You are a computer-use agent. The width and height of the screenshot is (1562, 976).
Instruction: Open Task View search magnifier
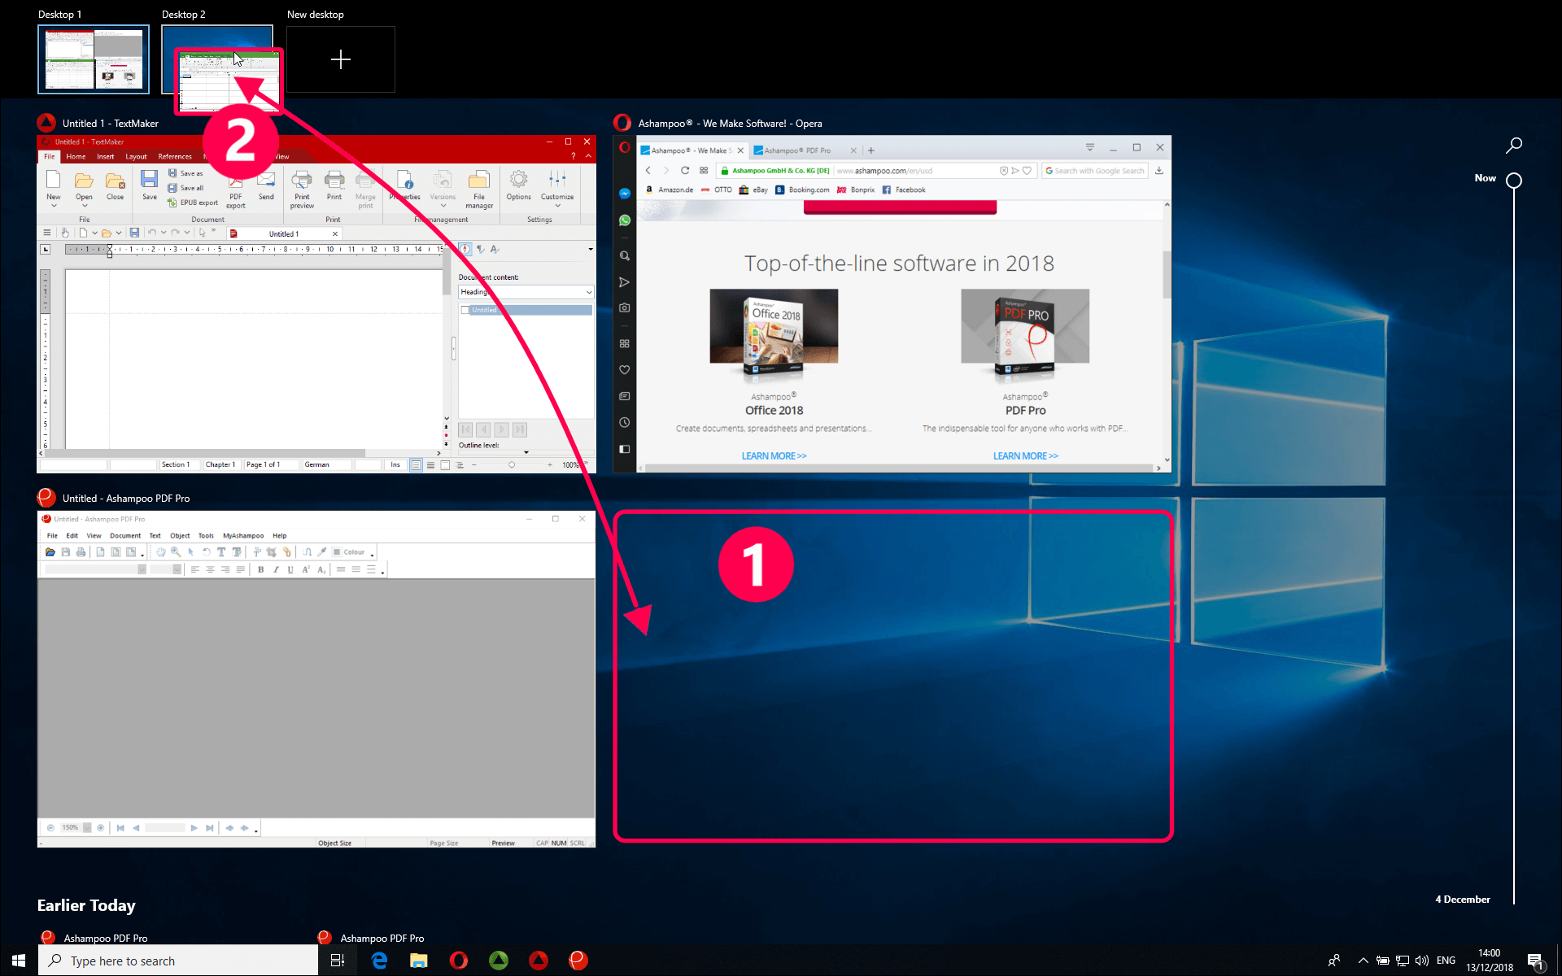(1514, 146)
